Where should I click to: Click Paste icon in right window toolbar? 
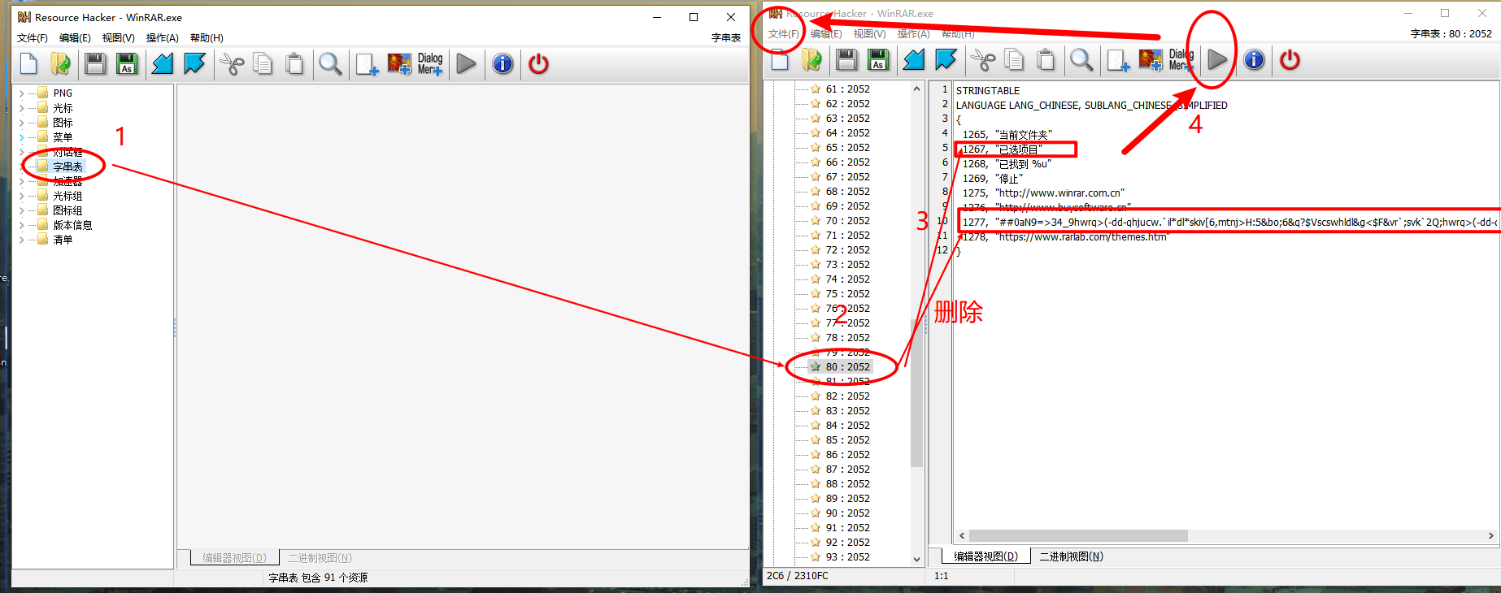pyautogui.click(x=1046, y=59)
